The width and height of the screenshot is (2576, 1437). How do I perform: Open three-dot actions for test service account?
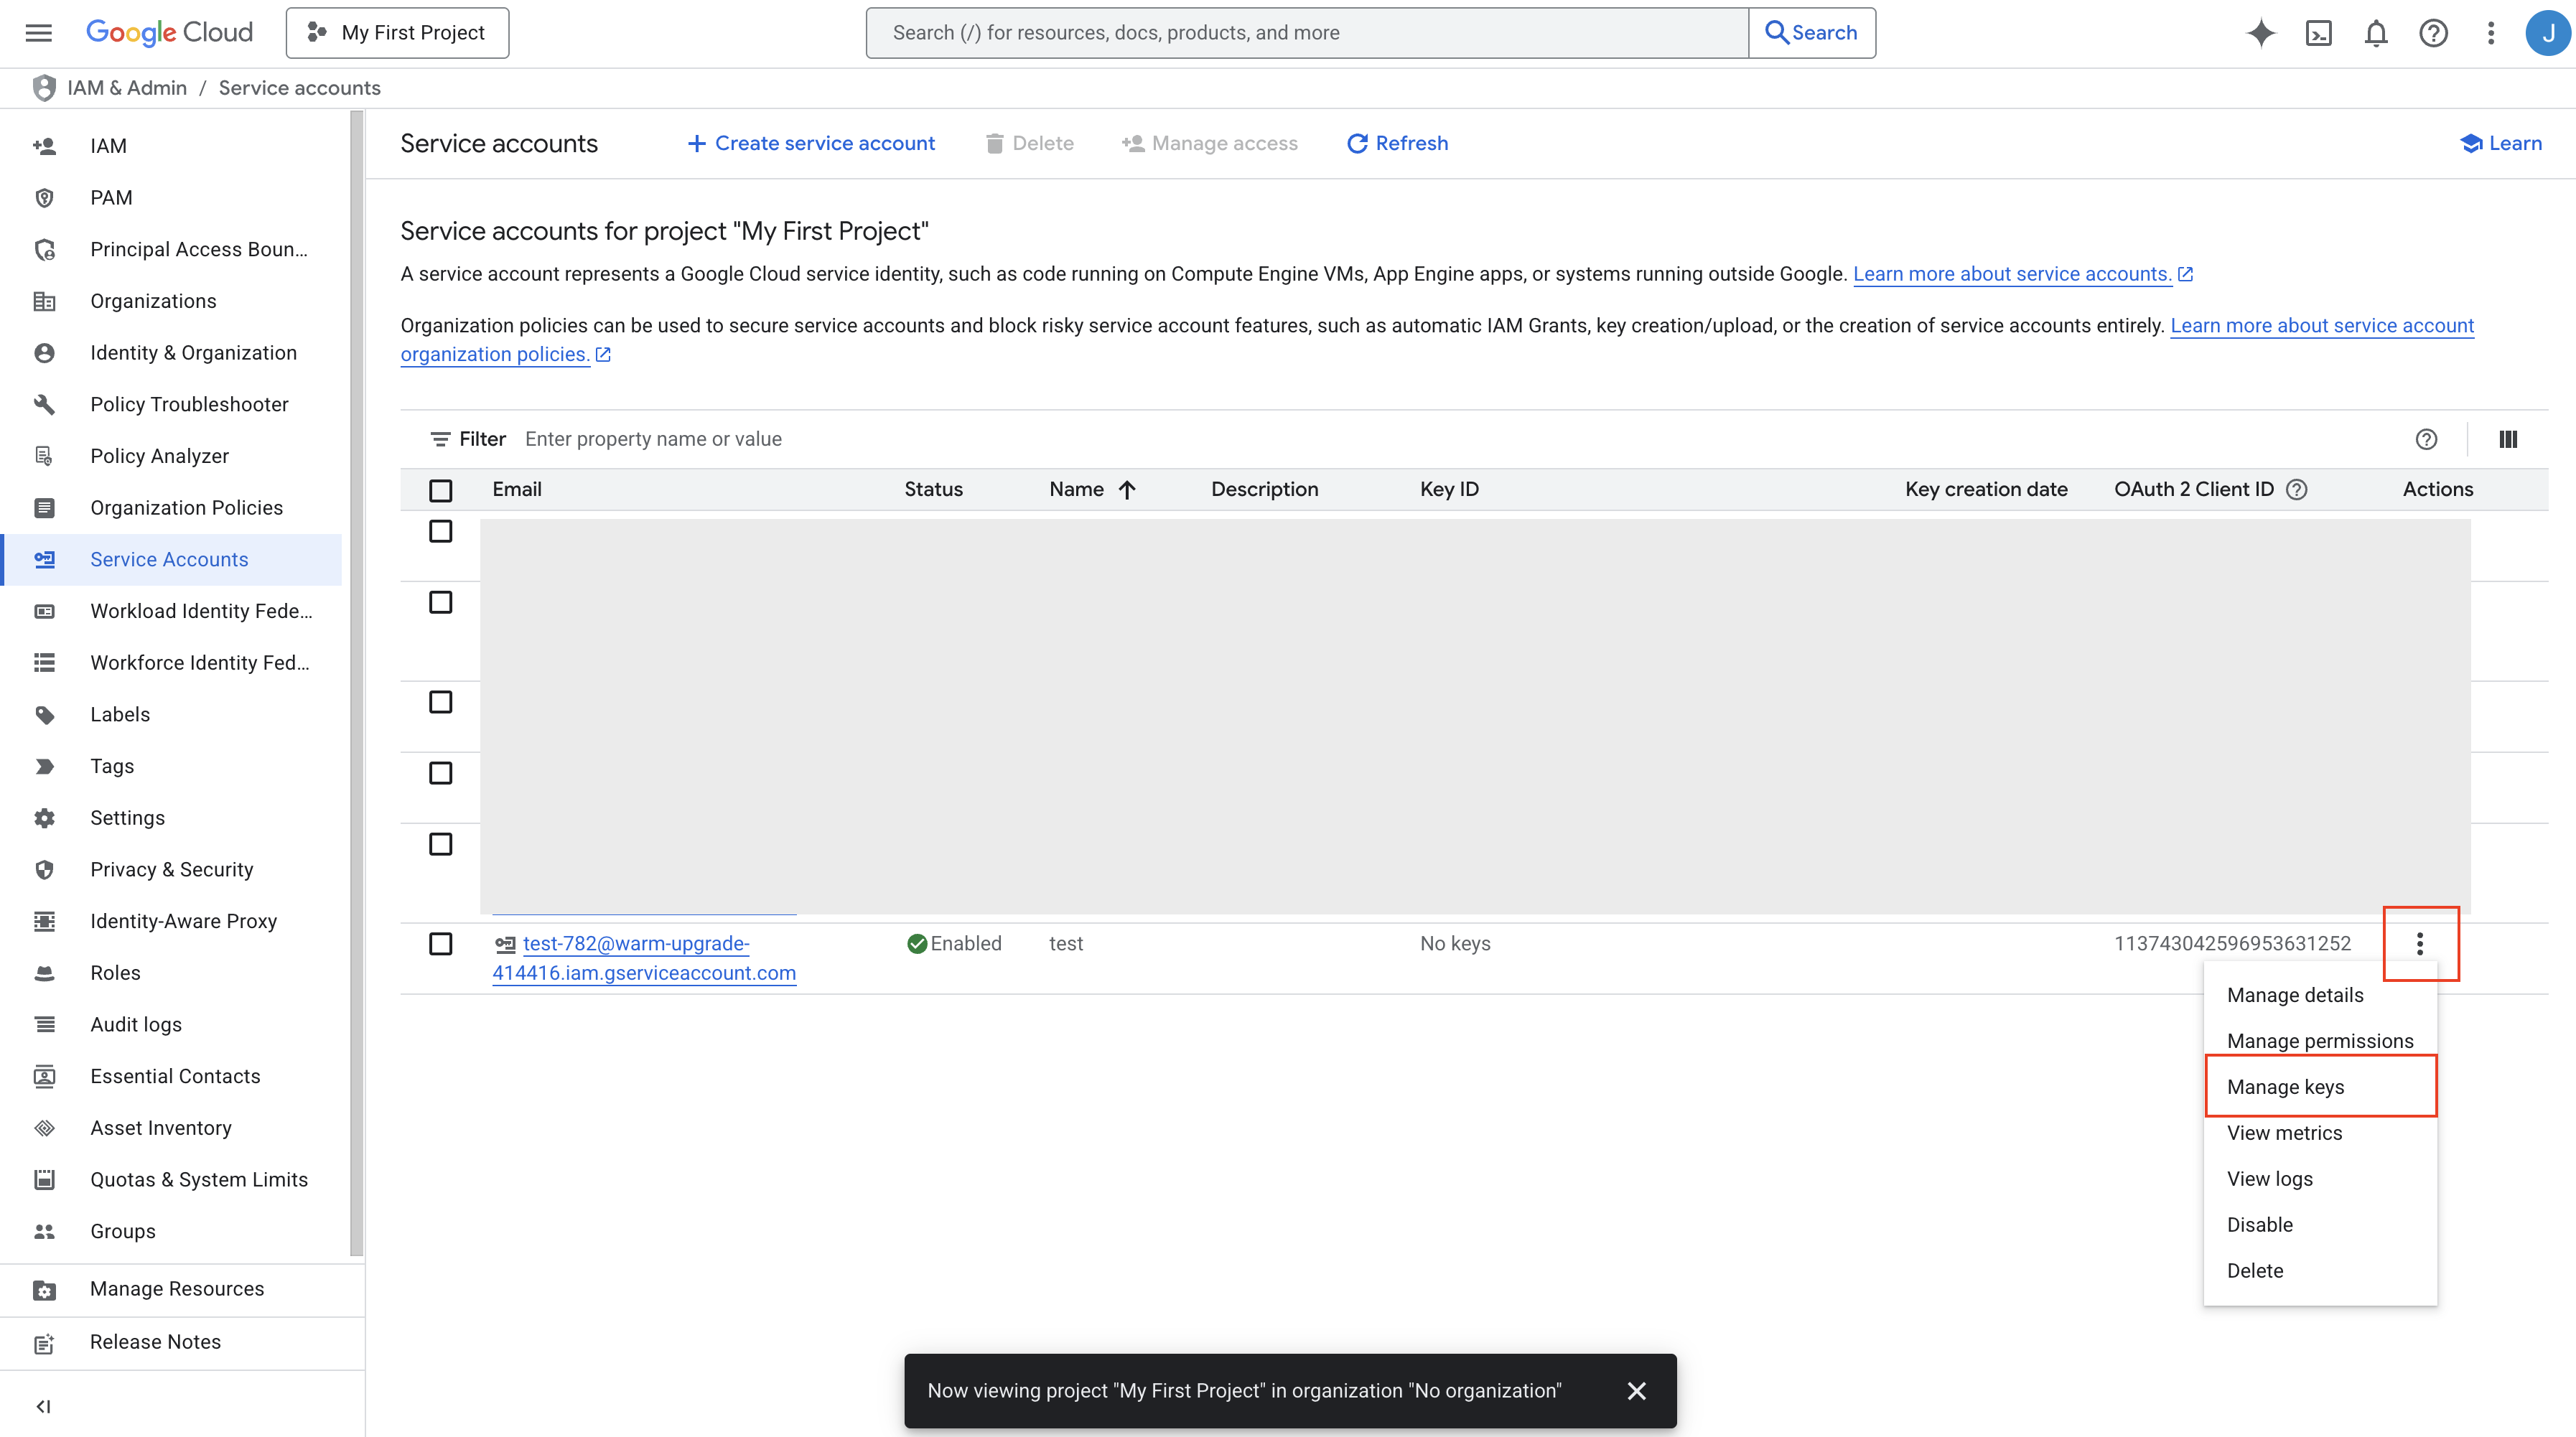pos(2420,943)
